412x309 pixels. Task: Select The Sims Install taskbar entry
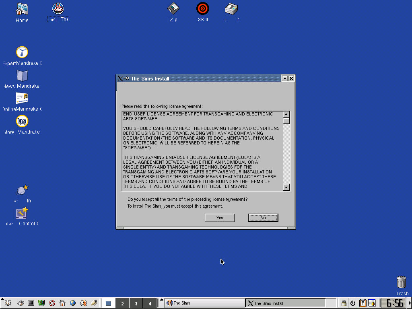(286, 303)
